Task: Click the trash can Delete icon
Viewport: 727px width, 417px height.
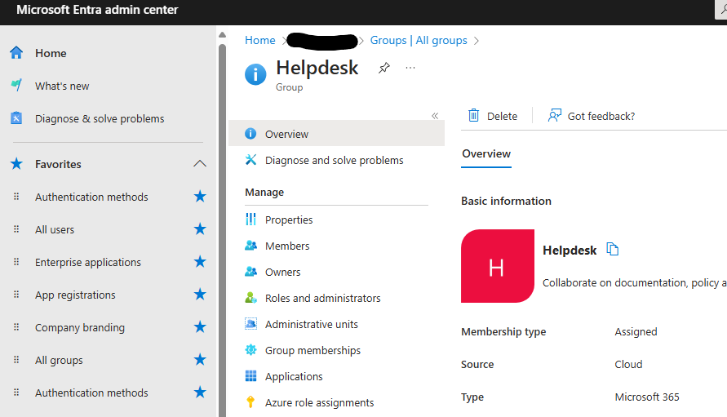Action: (x=473, y=115)
